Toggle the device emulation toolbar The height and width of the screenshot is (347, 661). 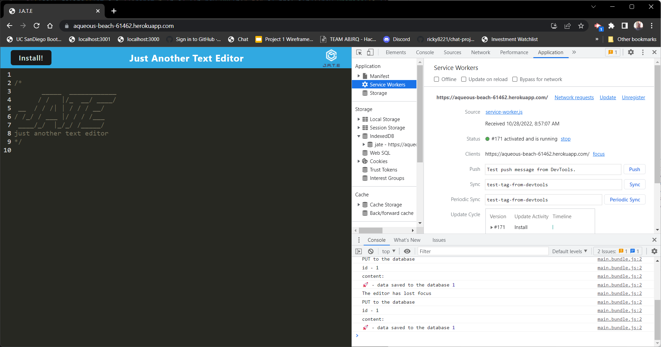point(370,52)
